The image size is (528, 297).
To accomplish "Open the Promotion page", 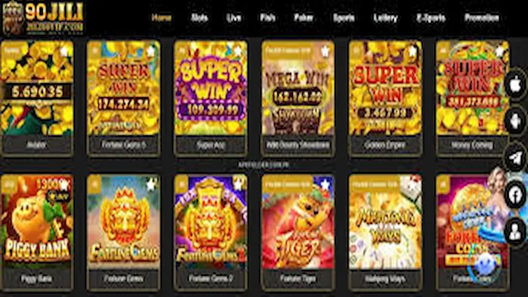I will (482, 18).
